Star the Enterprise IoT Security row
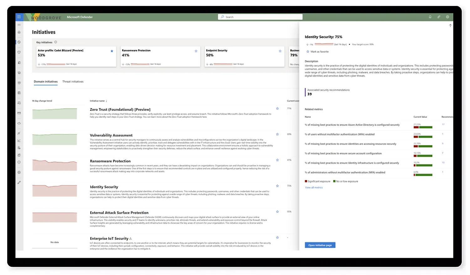Screen dimensions: 470x275 coord(277,237)
